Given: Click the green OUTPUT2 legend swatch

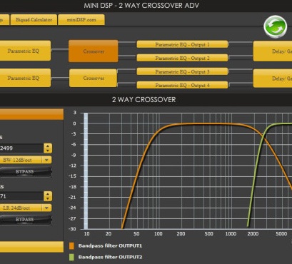Looking at the screenshot, I should point(71,257).
